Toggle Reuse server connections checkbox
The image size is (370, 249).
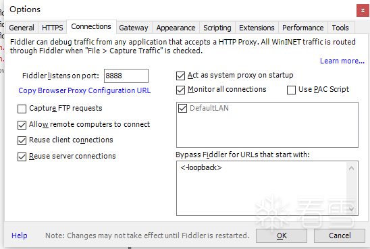coord(22,157)
